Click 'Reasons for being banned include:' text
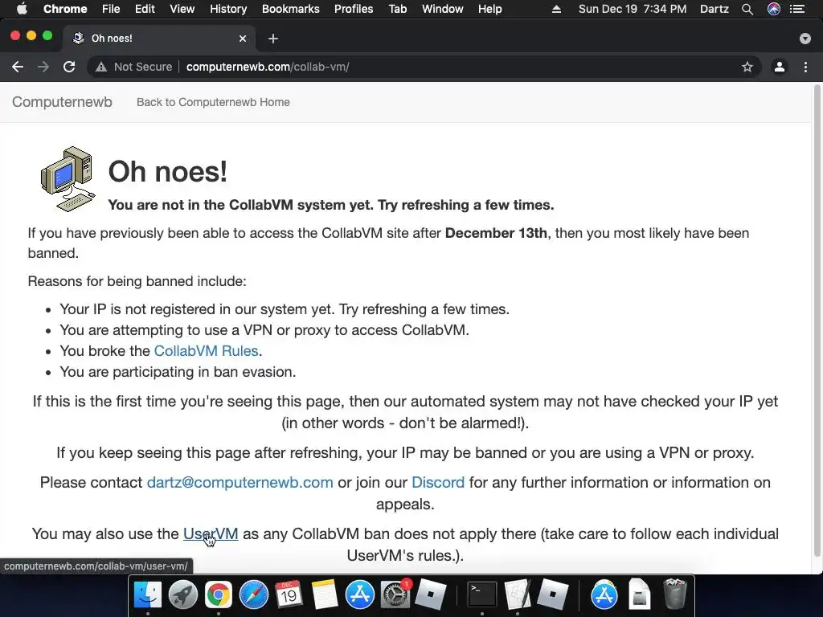Screen dimensions: 823x617 (137, 281)
